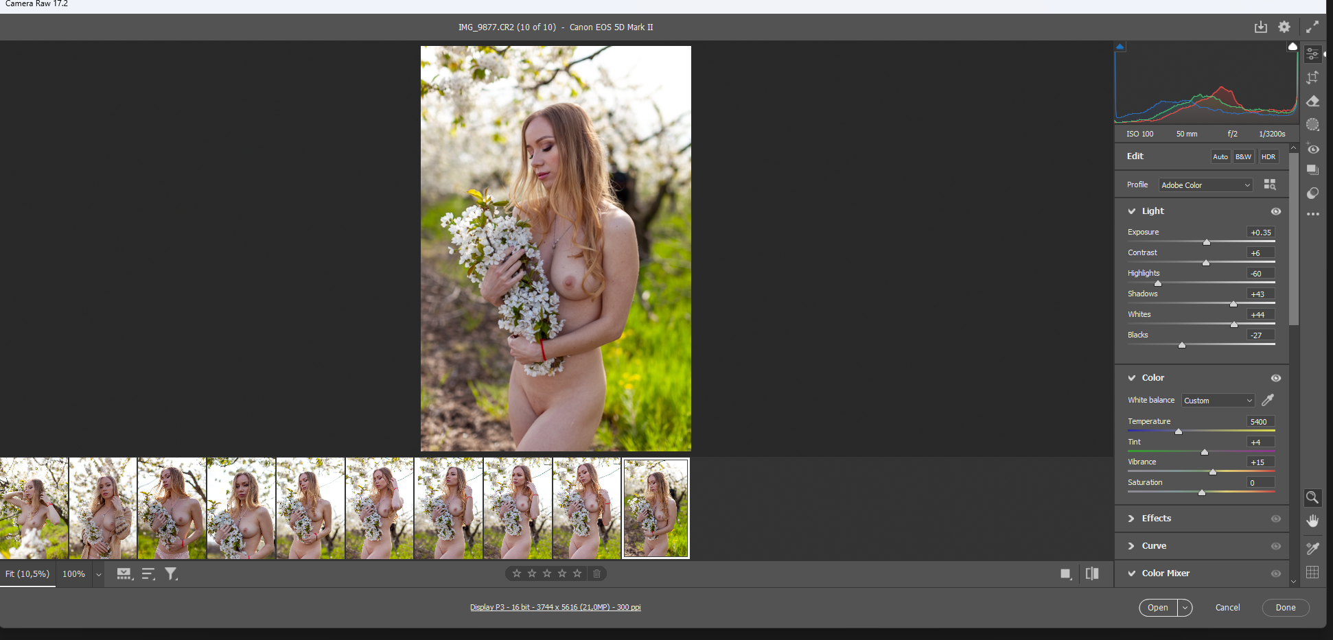Open the filmstrip sort icon
Viewport: 1333px width, 640px height.
[x=148, y=574]
